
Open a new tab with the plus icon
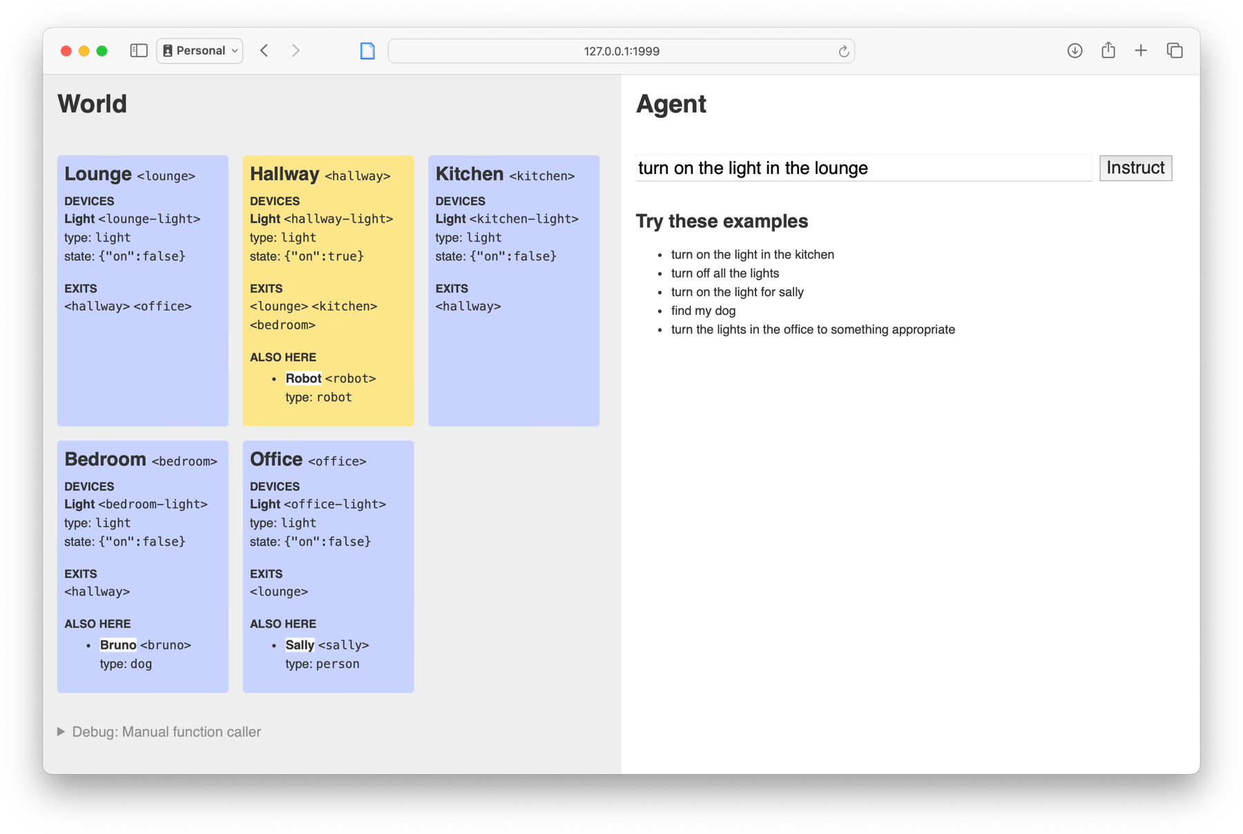click(x=1141, y=50)
